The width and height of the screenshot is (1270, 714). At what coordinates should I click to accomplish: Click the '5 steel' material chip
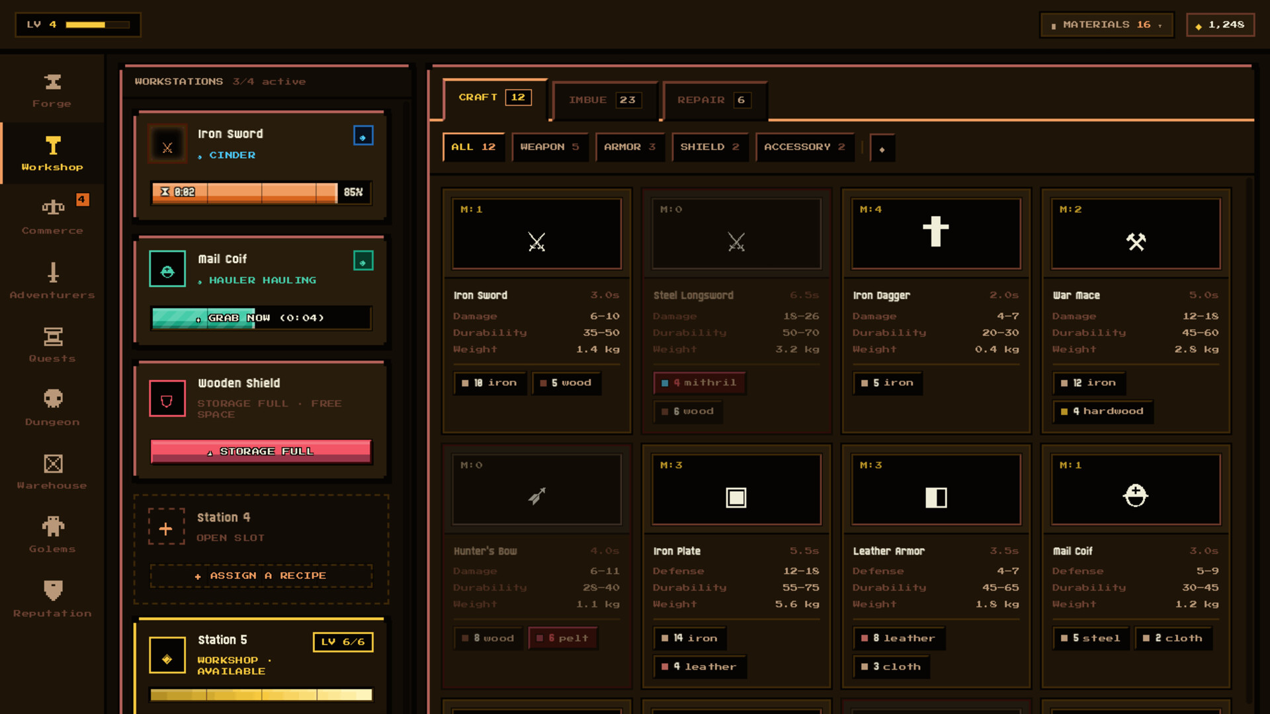pos(1091,639)
